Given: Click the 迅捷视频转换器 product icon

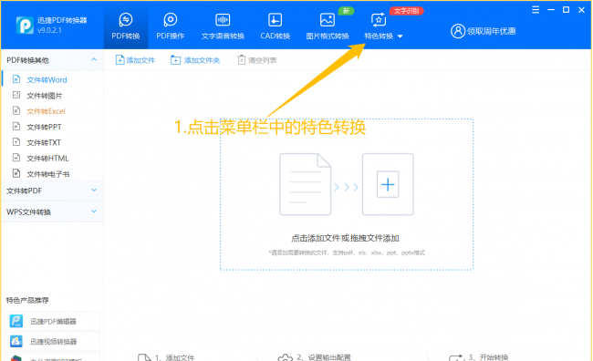Looking at the screenshot, I should coord(16,341).
